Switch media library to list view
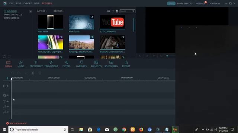 tap(113, 11)
